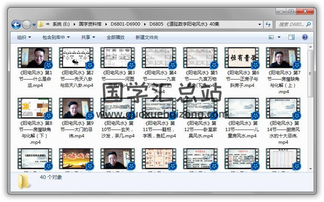Expand the view options dropdown arrow

coord(279,37)
